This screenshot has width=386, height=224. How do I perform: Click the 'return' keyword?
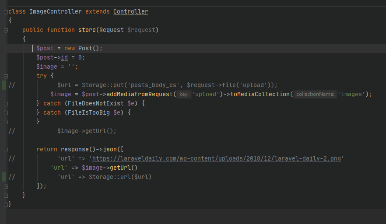tap(47, 150)
